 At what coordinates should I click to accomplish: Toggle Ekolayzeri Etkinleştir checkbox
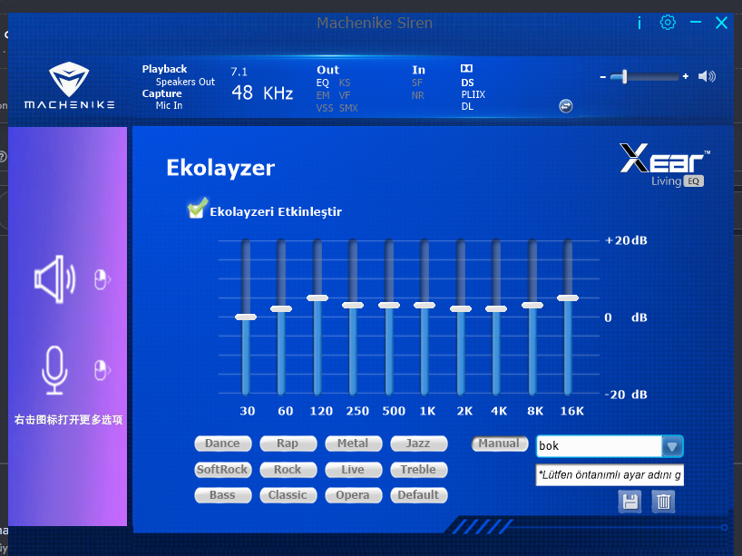(197, 209)
